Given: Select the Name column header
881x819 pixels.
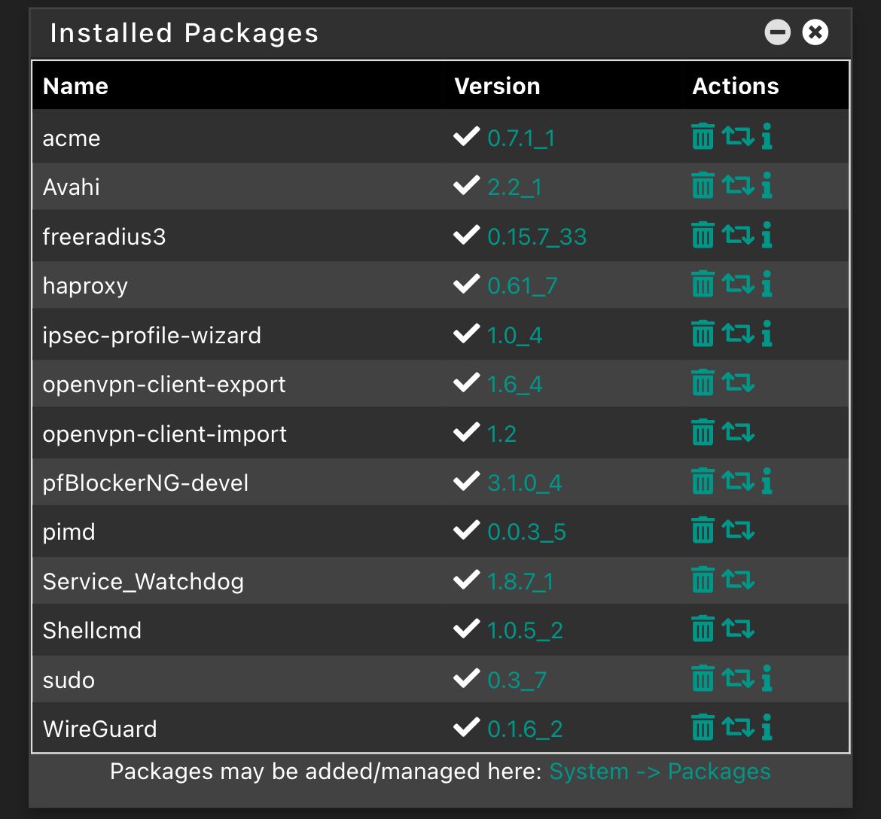Looking at the screenshot, I should click(75, 86).
